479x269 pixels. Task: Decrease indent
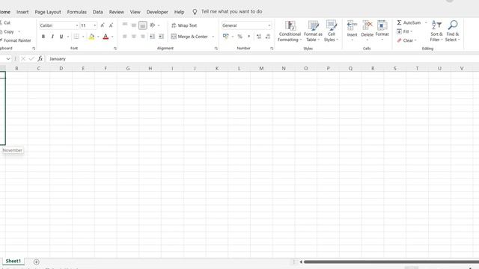[152, 37]
